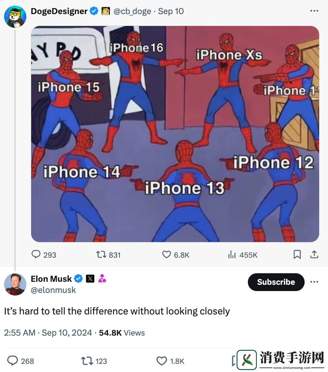Like the DogeDesigner post
328x372 pixels.
[x=167, y=255]
